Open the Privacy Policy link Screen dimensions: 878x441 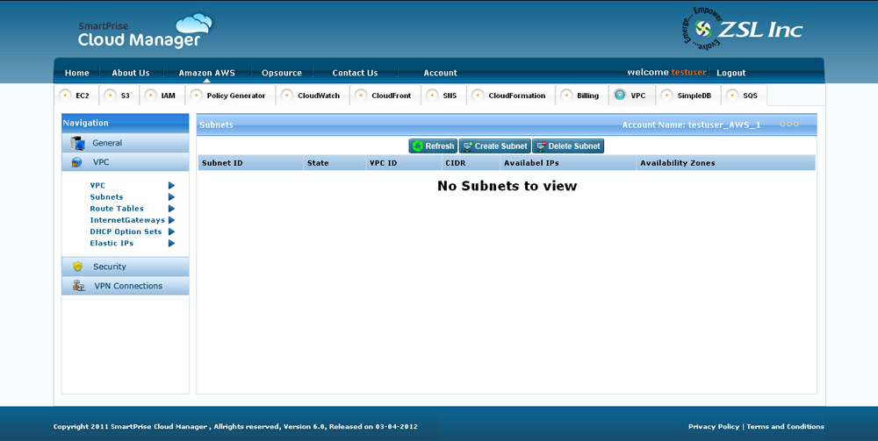pyautogui.click(x=713, y=426)
